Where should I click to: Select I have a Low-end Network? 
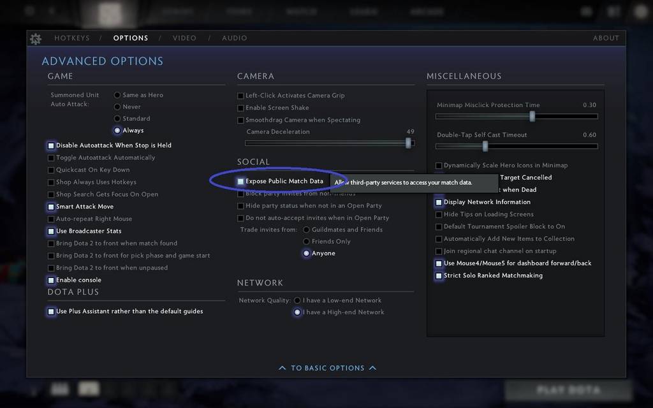(x=297, y=300)
